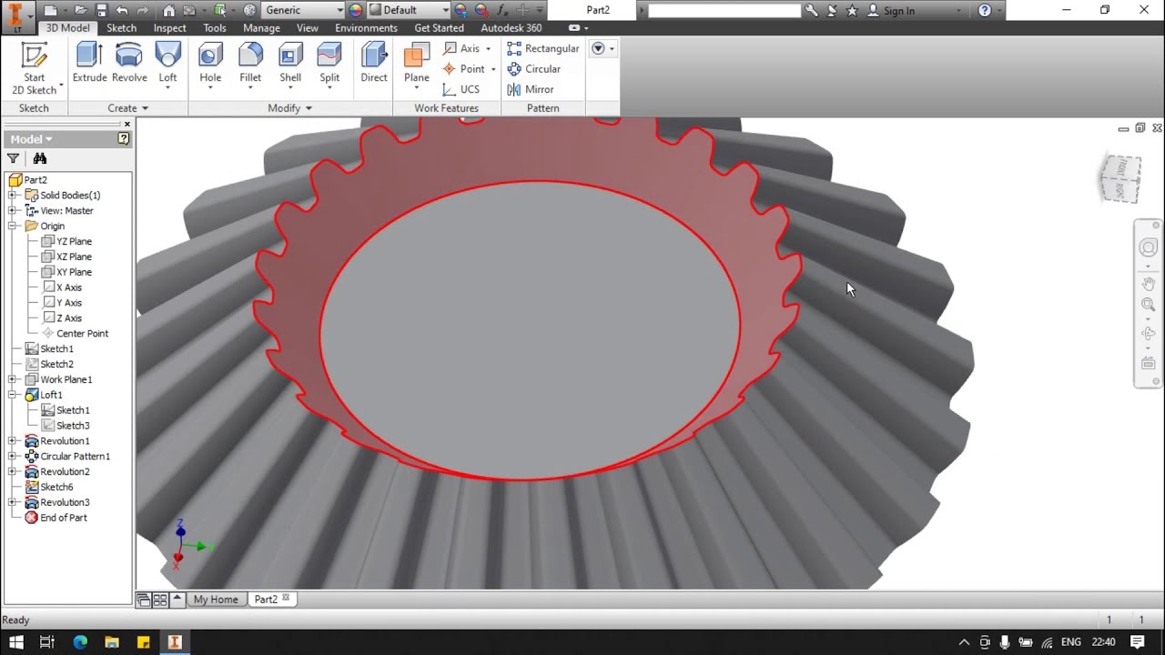Select the Loft tool
This screenshot has height=655, width=1165.
click(x=168, y=64)
